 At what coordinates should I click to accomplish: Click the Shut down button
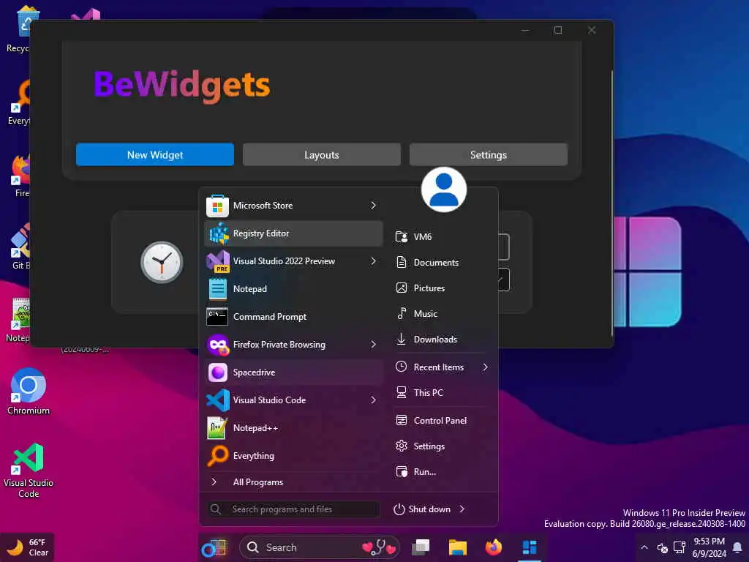point(422,509)
